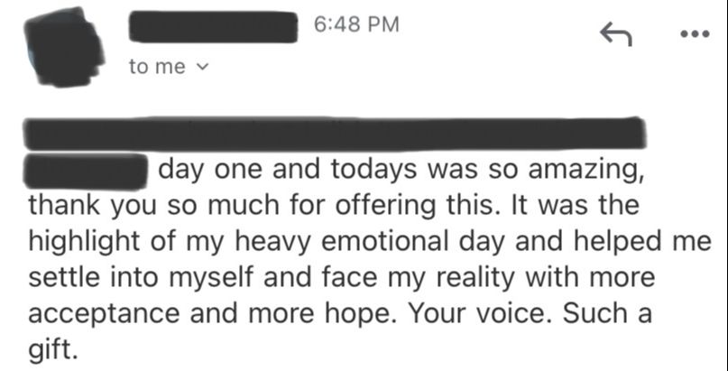Click the small redacted block before "day one"
The image size is (728, 371).
(x=86, y=171)
